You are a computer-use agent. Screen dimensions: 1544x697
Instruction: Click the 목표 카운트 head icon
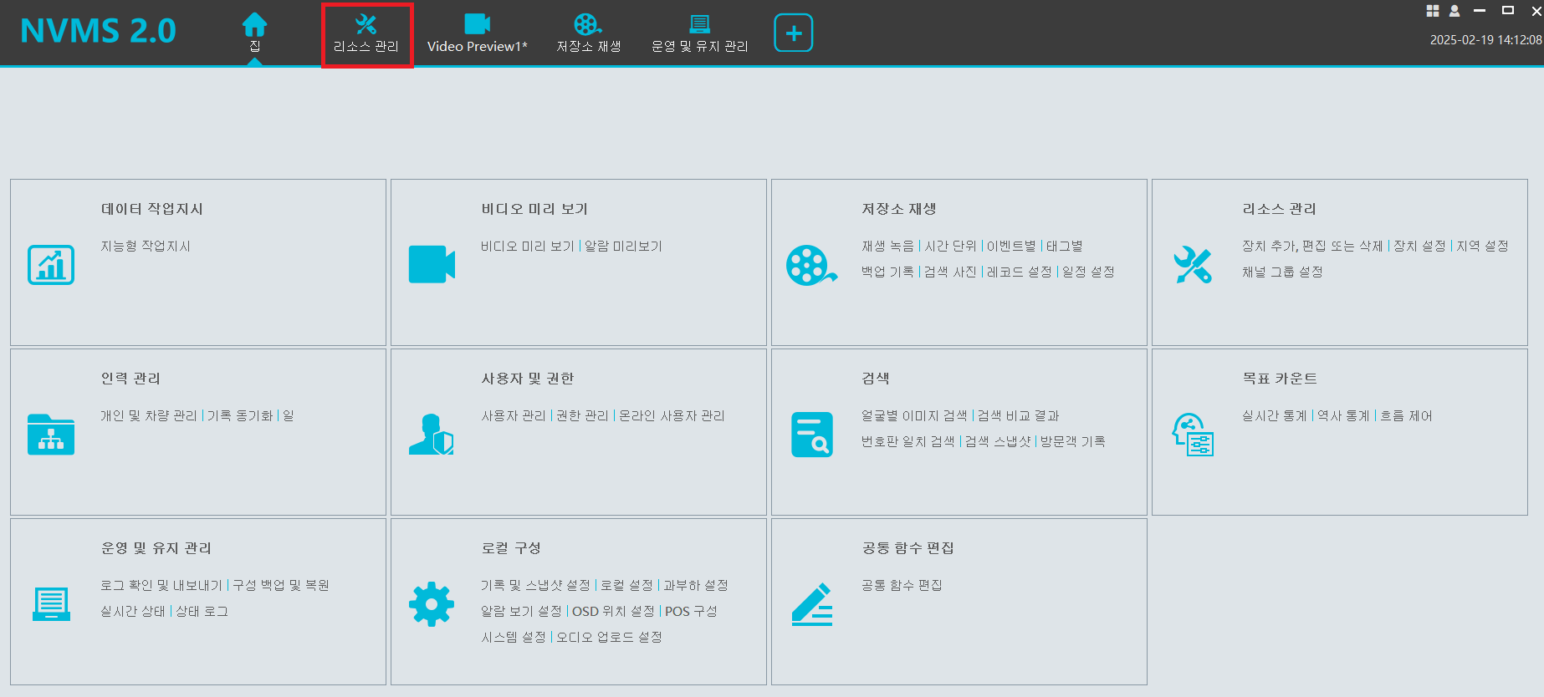pyautogui.click(x=1192, y=435)
